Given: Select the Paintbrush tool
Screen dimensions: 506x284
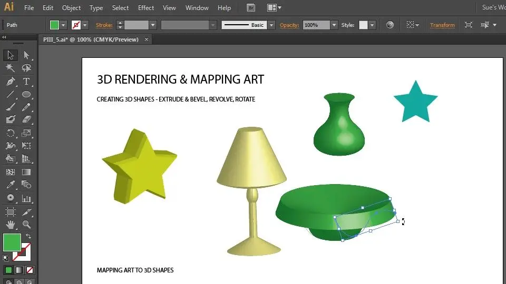Looking at the screenshot, I should [x=11, y=107].
